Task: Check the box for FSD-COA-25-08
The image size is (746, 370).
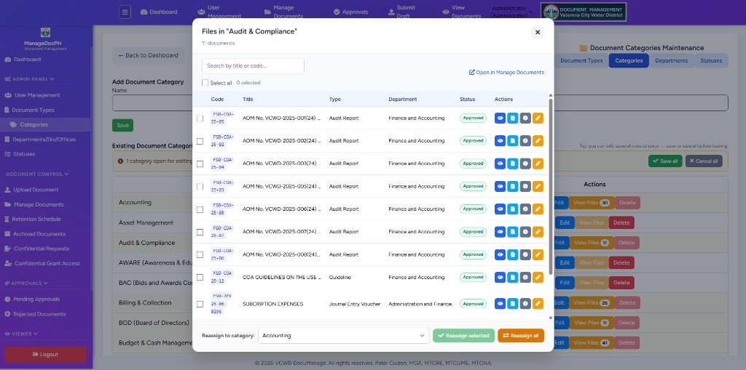Action: click(x=200, y=209)
